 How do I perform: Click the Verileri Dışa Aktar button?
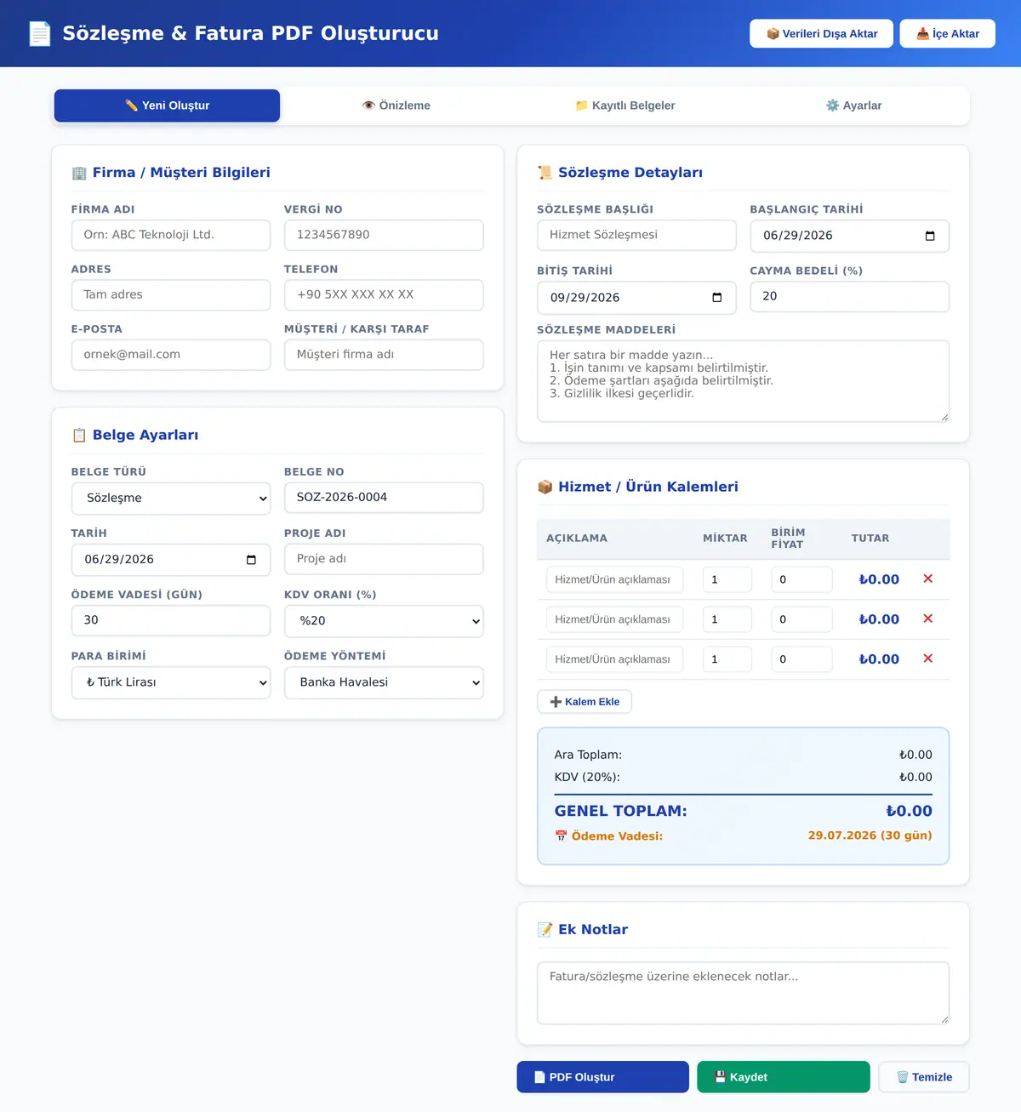click(x=821, y=34)
